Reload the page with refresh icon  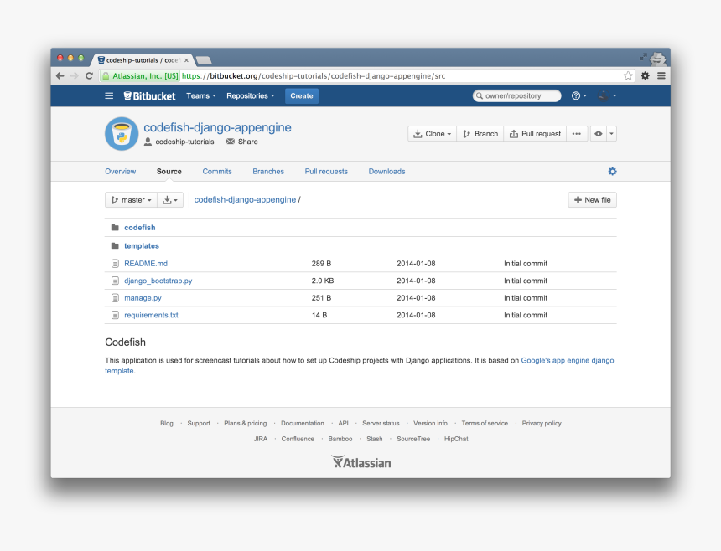pyautogui.click(x=89, y=75)
